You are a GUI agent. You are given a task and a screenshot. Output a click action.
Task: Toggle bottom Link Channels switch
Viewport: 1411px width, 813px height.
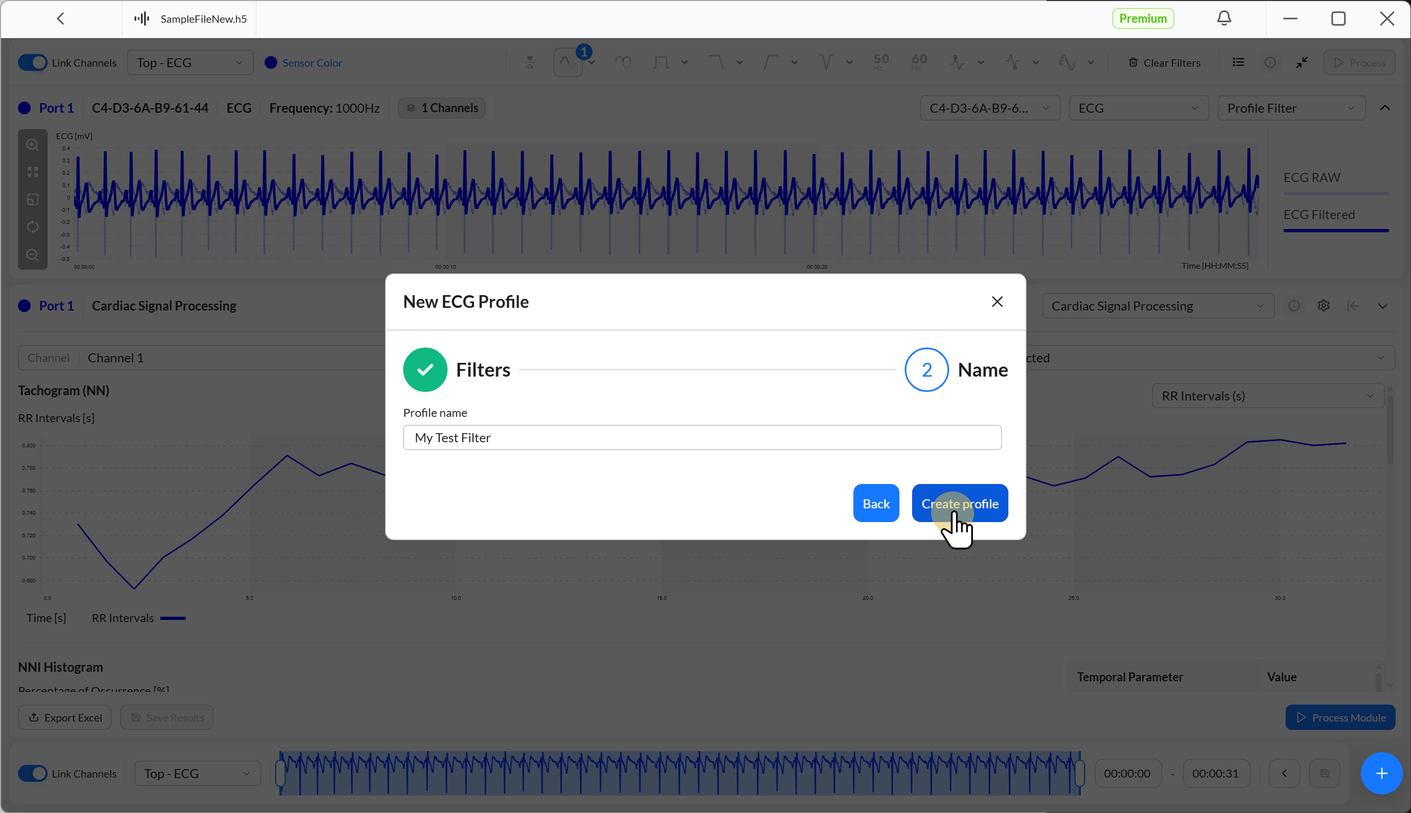pos(32,773)
